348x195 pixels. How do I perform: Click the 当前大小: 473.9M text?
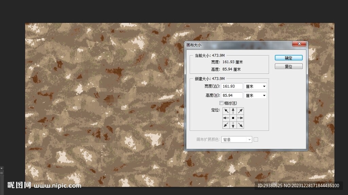pyautogui.click(x=210, y=55)
